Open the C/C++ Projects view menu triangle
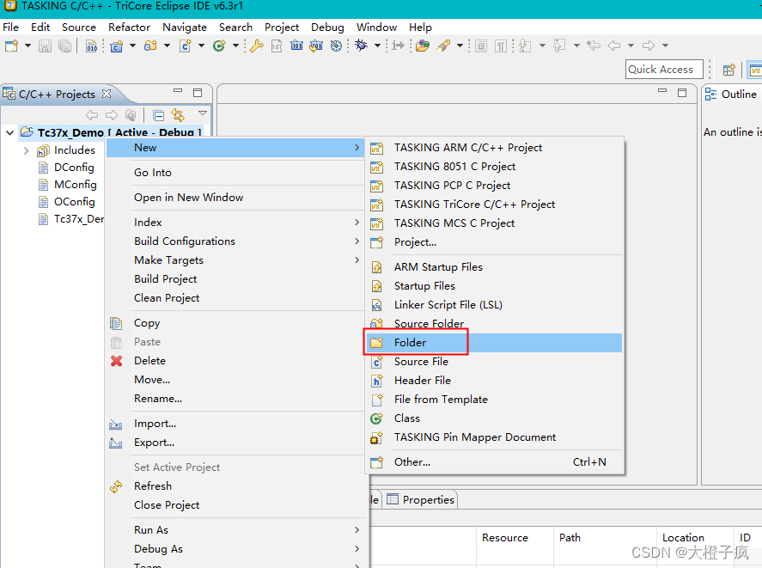The image size is (762, 568). click(203, 113)
